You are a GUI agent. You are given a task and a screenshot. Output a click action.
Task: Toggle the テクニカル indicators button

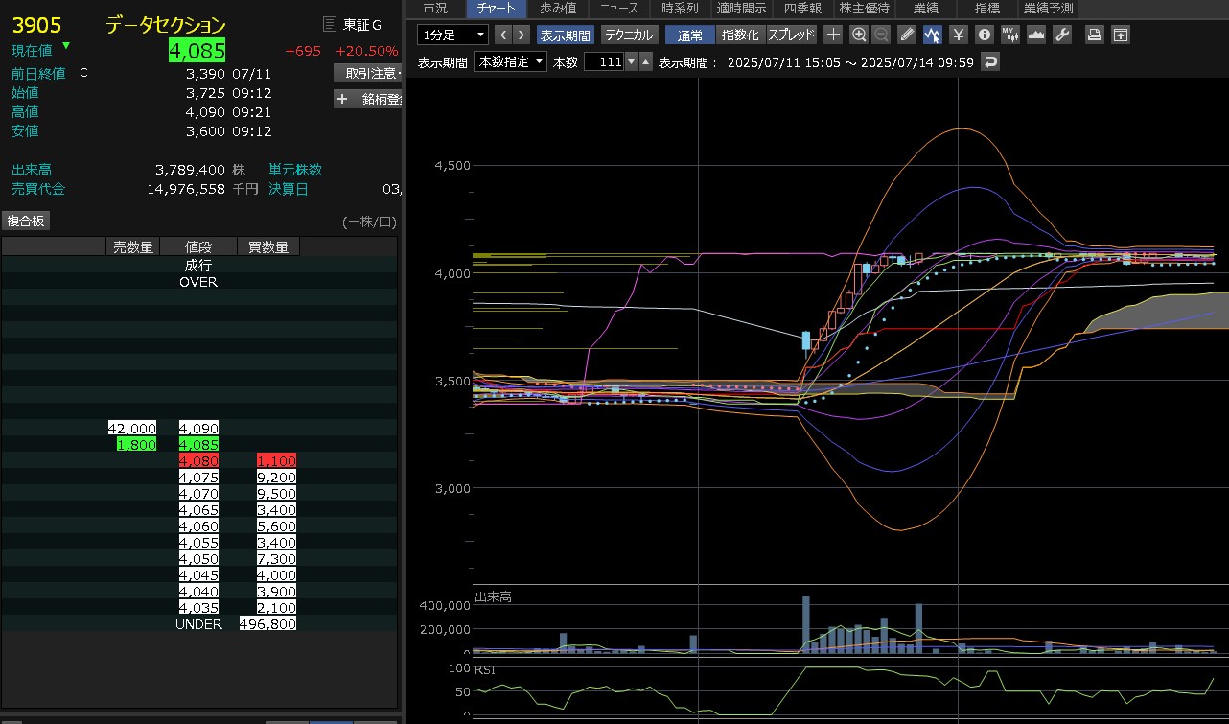(629, 35)
